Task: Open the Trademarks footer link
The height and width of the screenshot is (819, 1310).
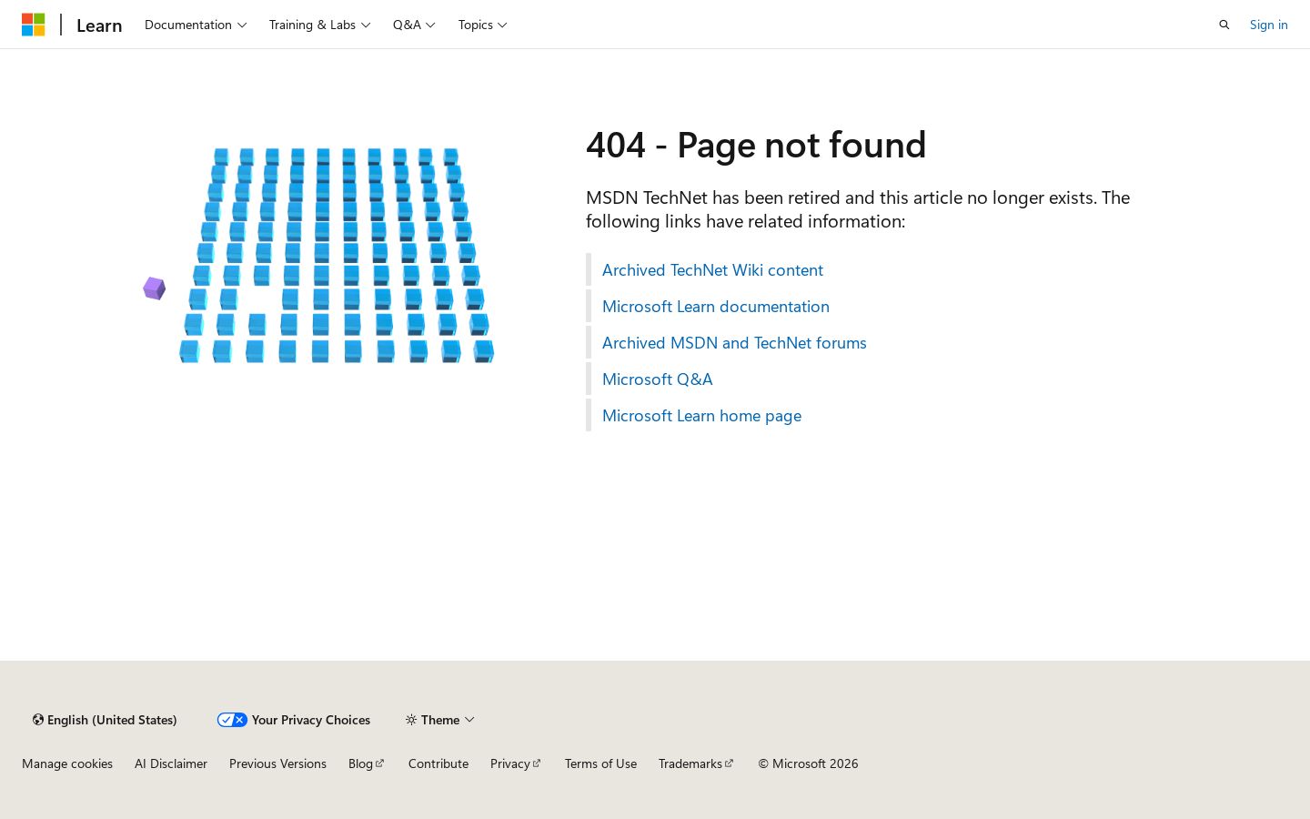Action: 696,763
